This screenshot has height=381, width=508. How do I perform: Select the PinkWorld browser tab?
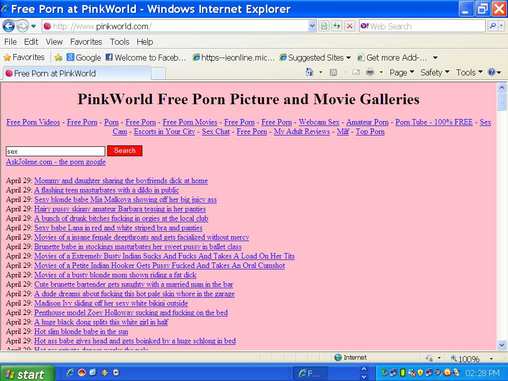point(77,73)
